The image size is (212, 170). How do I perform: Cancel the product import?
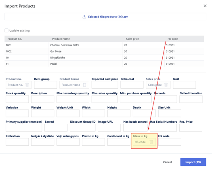tap(167, 162)
